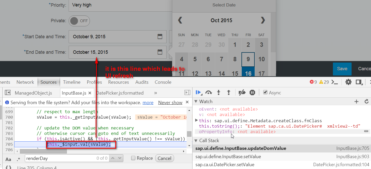
Task: Go to previous month in calendar
Action: point(180,20)
